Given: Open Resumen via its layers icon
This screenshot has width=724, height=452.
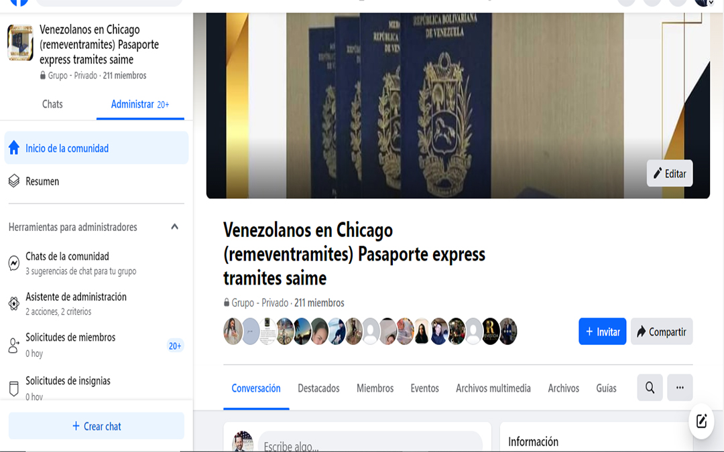Looking at the screenshot, I should [x=14, y=181].
